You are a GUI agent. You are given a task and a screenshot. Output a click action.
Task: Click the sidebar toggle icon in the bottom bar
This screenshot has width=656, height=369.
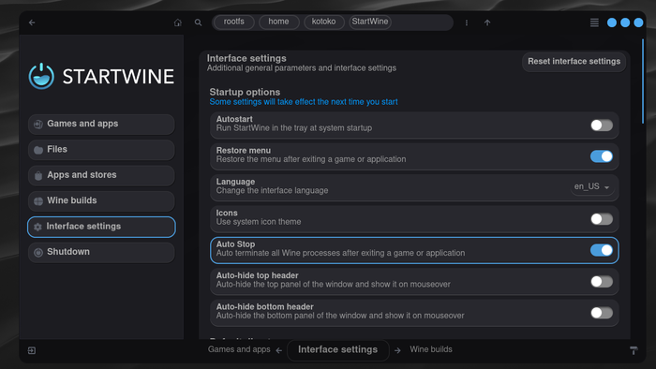point(32,350)
